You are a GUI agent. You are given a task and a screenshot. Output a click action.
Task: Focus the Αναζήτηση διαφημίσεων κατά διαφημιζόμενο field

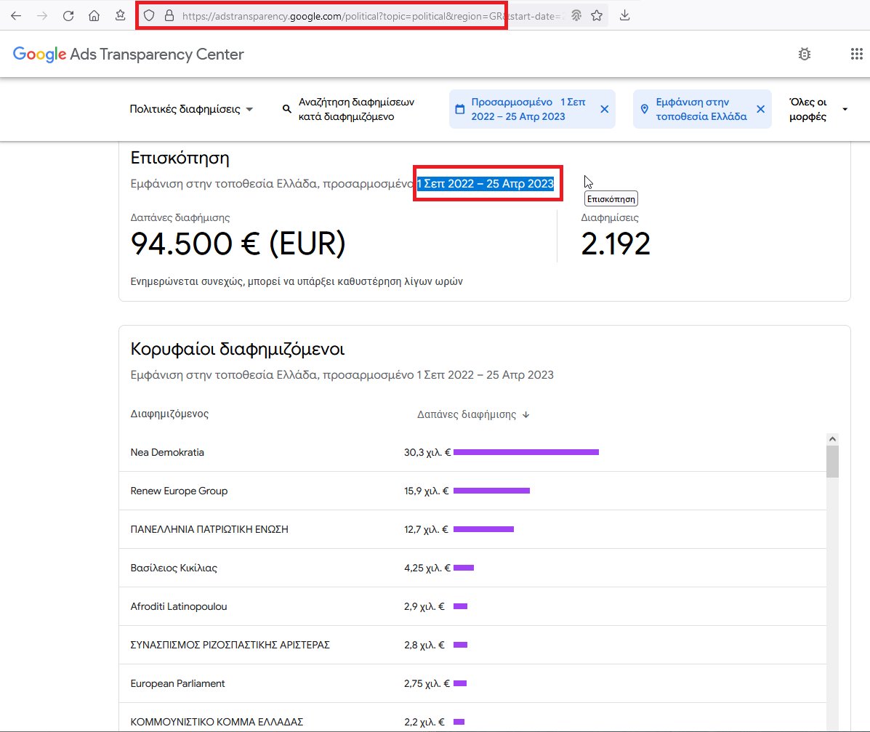[x=356, y=109]
